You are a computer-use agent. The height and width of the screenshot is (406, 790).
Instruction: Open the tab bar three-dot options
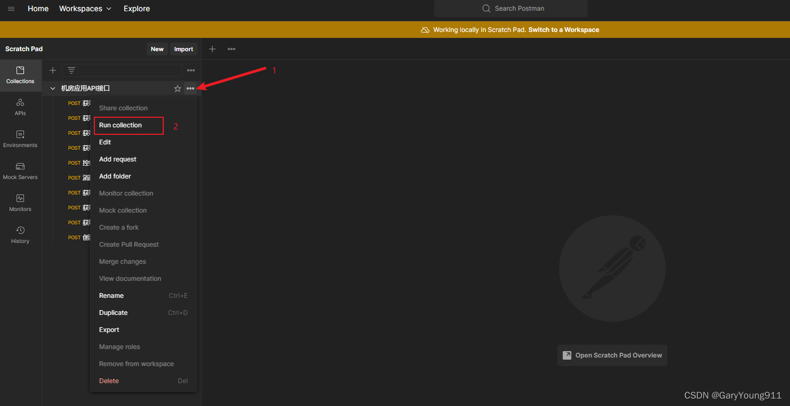tap(232, 49)
